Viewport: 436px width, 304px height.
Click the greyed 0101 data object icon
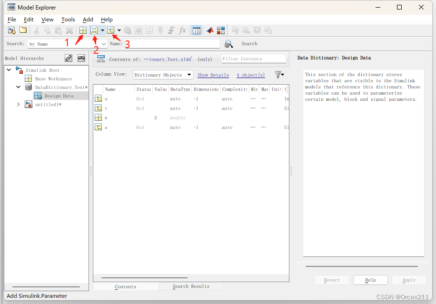[149, 30]
